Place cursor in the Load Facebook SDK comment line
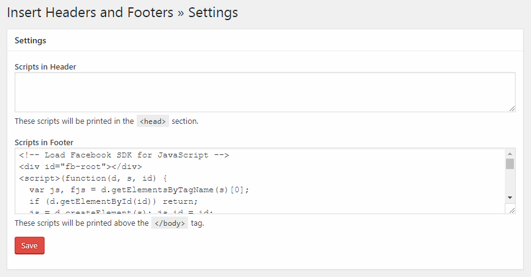Screen dimensions: 531x277 124,155
